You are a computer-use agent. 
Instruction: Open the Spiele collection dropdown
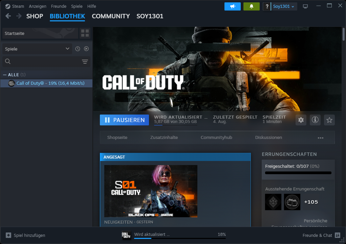[x=37, y=48]
